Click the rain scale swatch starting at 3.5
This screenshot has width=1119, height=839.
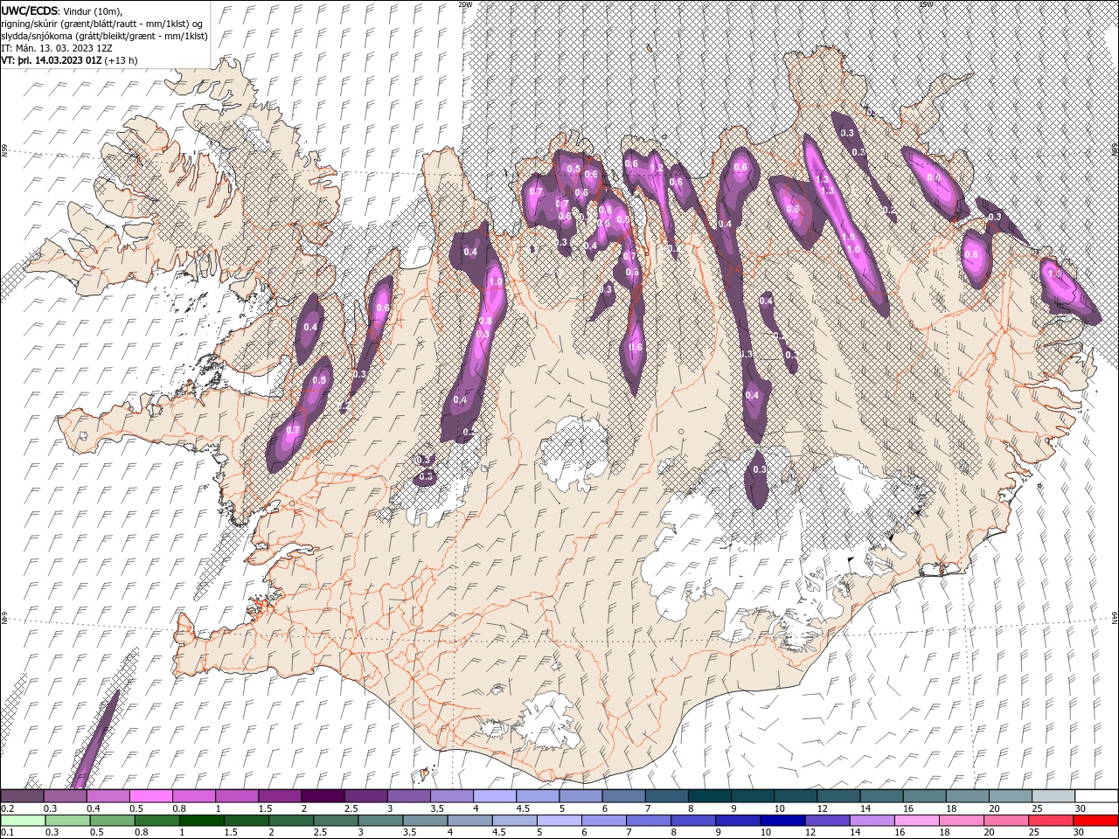425,821
